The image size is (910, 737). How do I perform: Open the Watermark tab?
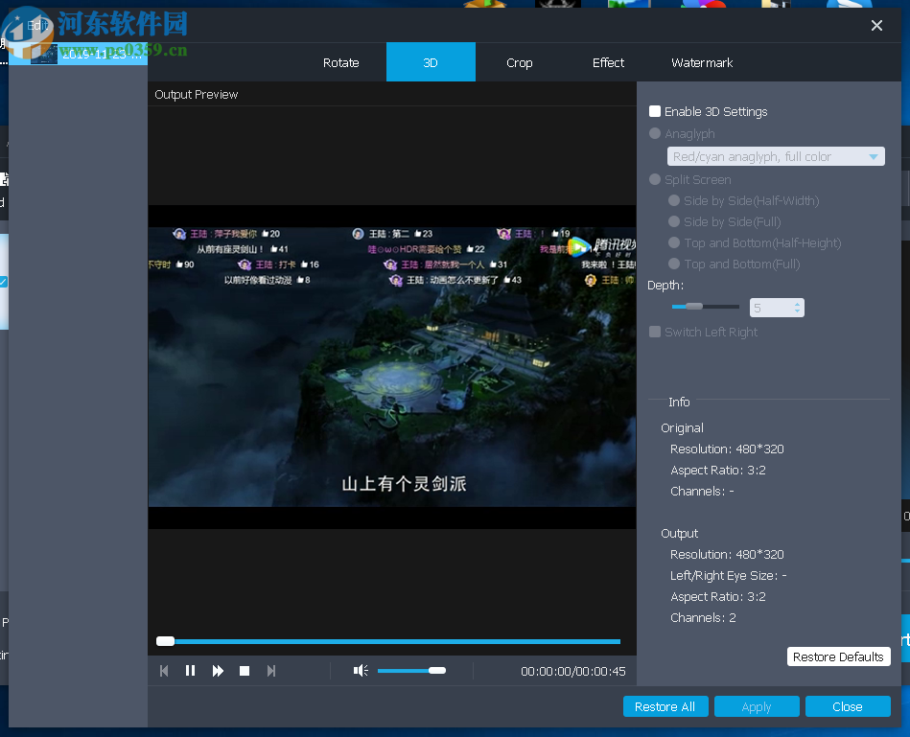(701, 62)
